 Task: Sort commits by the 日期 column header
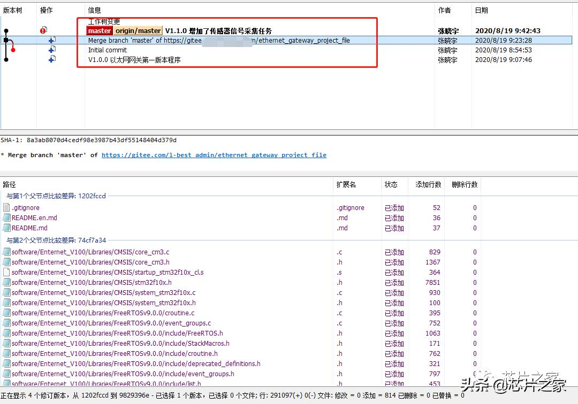481,10
